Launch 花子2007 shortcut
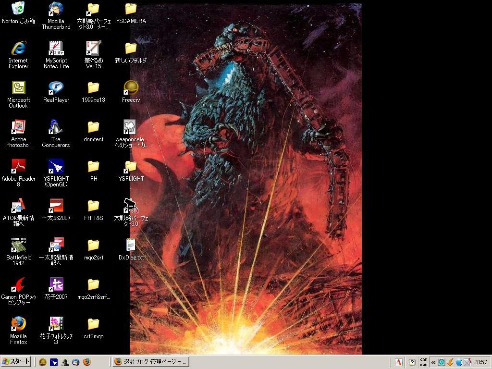Image resolution: width=492 pixels, height=369 pixels. [56, 289]
